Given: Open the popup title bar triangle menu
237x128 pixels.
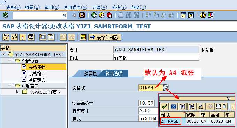Looking at the screenshot, I should click(229, 99).
